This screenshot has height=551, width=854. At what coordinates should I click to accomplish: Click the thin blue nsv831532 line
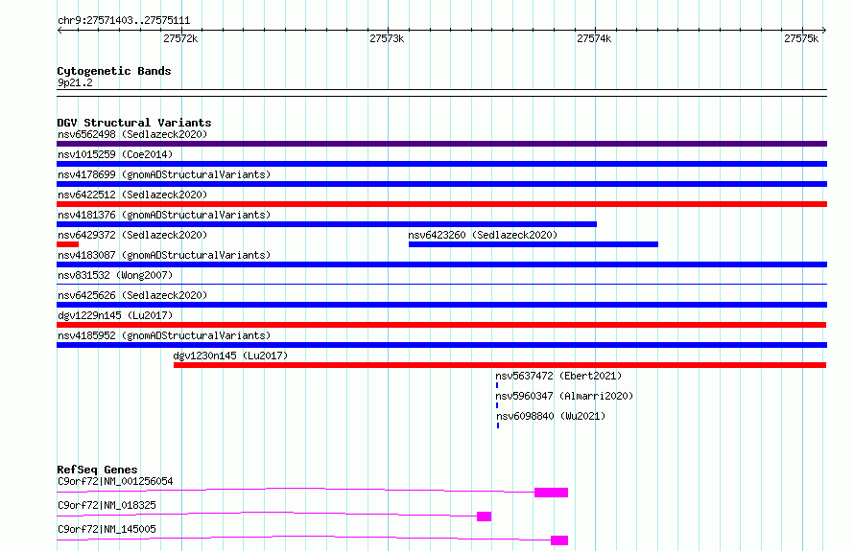[441, 284]
